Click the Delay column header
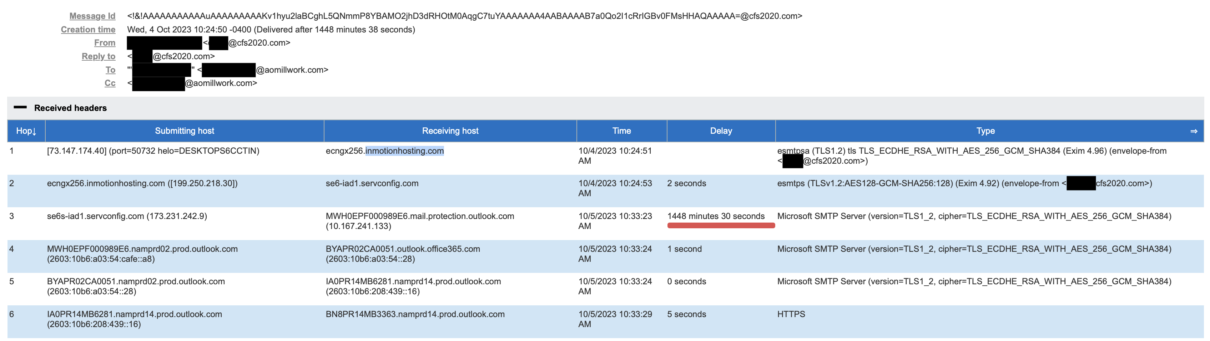Image resolution: width=1210 pixels, height=341 pixels. pyautogui.click(x=721, y=131)
